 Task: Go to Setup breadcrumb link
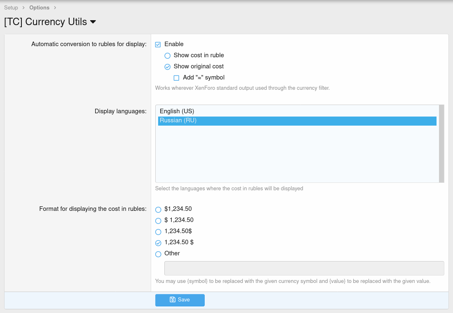click(11, 7)
